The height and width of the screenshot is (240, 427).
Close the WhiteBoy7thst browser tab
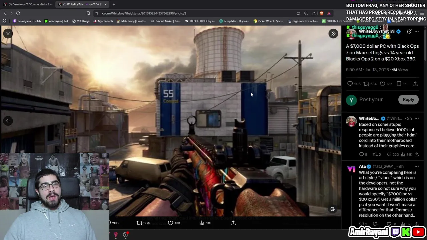click(x=106, y=4)
